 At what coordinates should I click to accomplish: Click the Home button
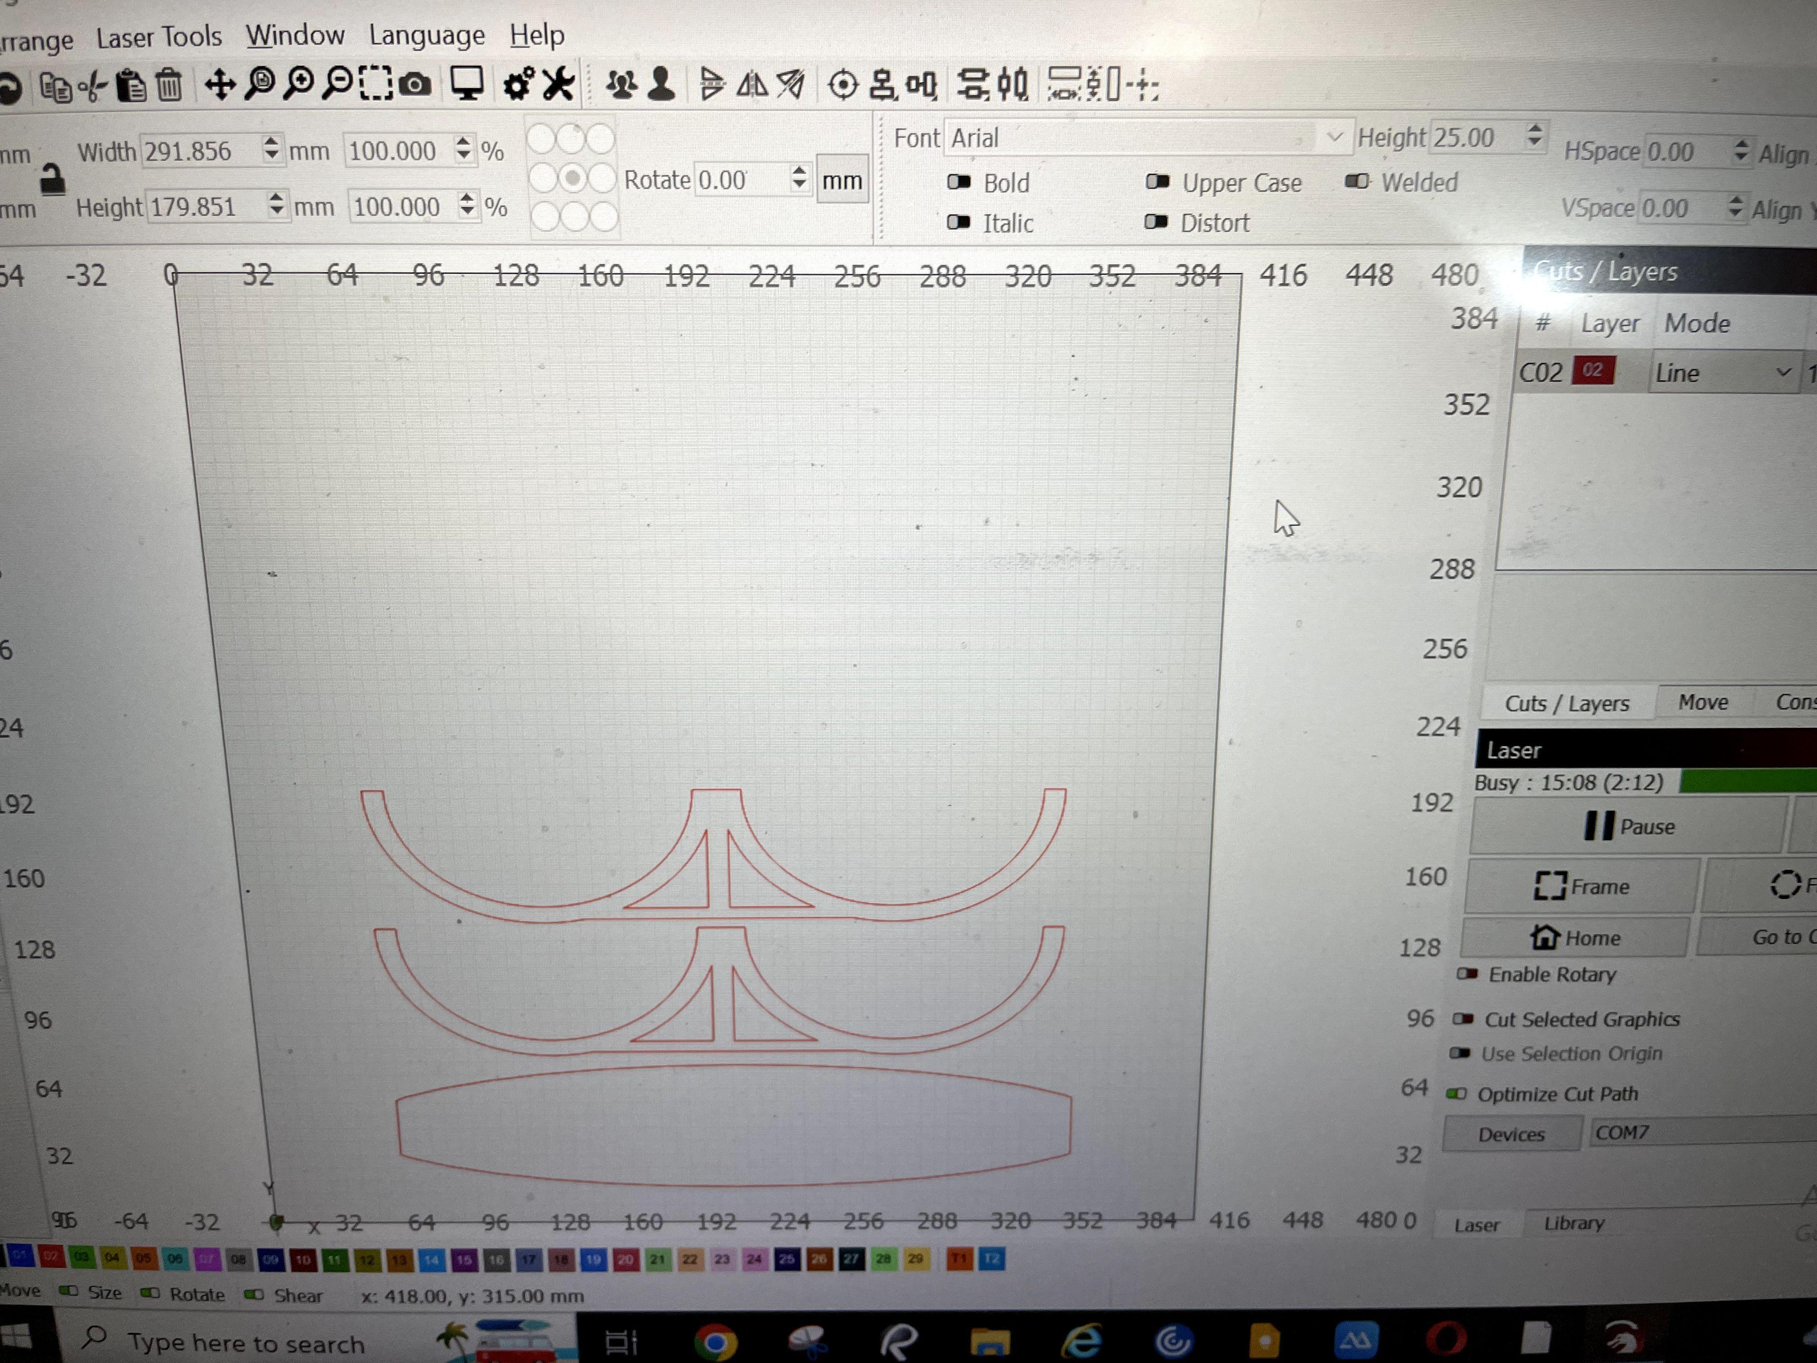(x=1575, y=938)
